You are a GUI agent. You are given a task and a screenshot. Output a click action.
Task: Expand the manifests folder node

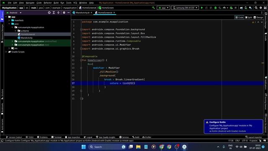[x=9, y=21]
